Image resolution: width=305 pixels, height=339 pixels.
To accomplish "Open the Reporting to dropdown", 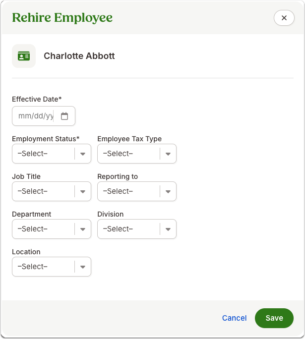I will [137, 191].
